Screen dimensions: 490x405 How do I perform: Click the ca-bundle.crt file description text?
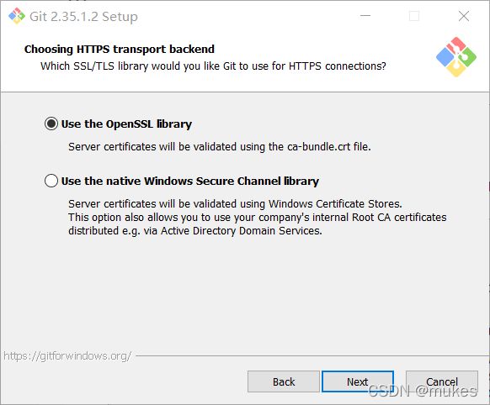click(220, 146)
